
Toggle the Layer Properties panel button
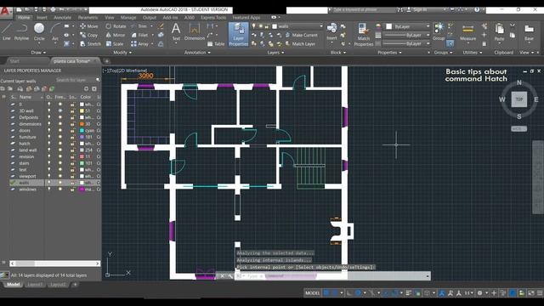238,34
